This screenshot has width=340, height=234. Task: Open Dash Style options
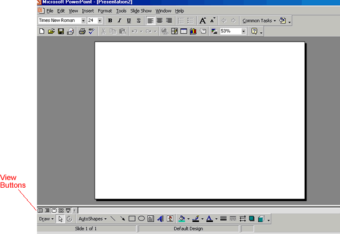[233, 219]
